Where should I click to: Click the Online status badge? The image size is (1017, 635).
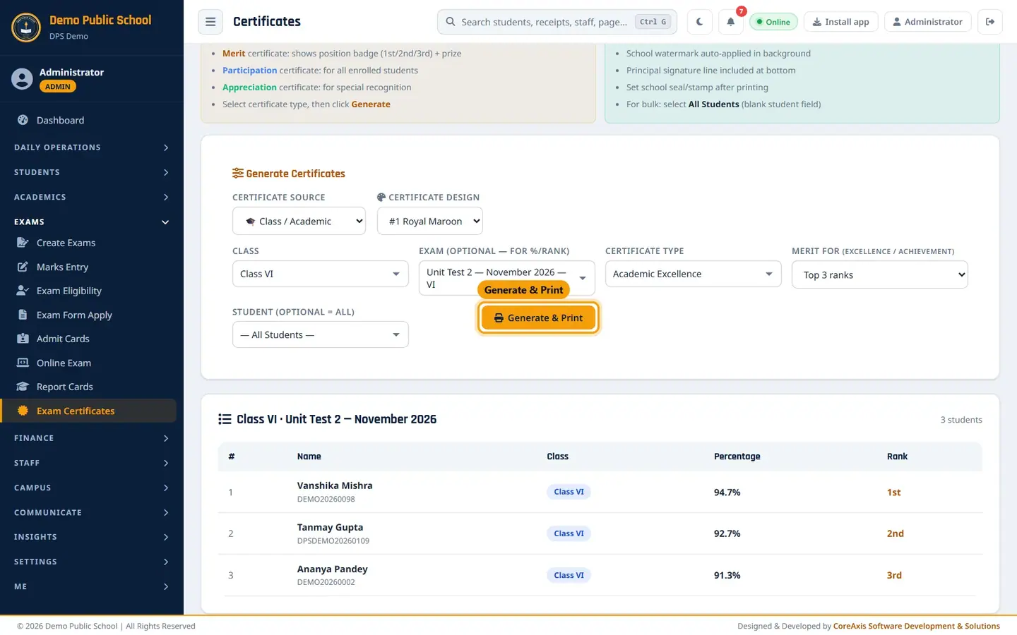click(773, 22)
